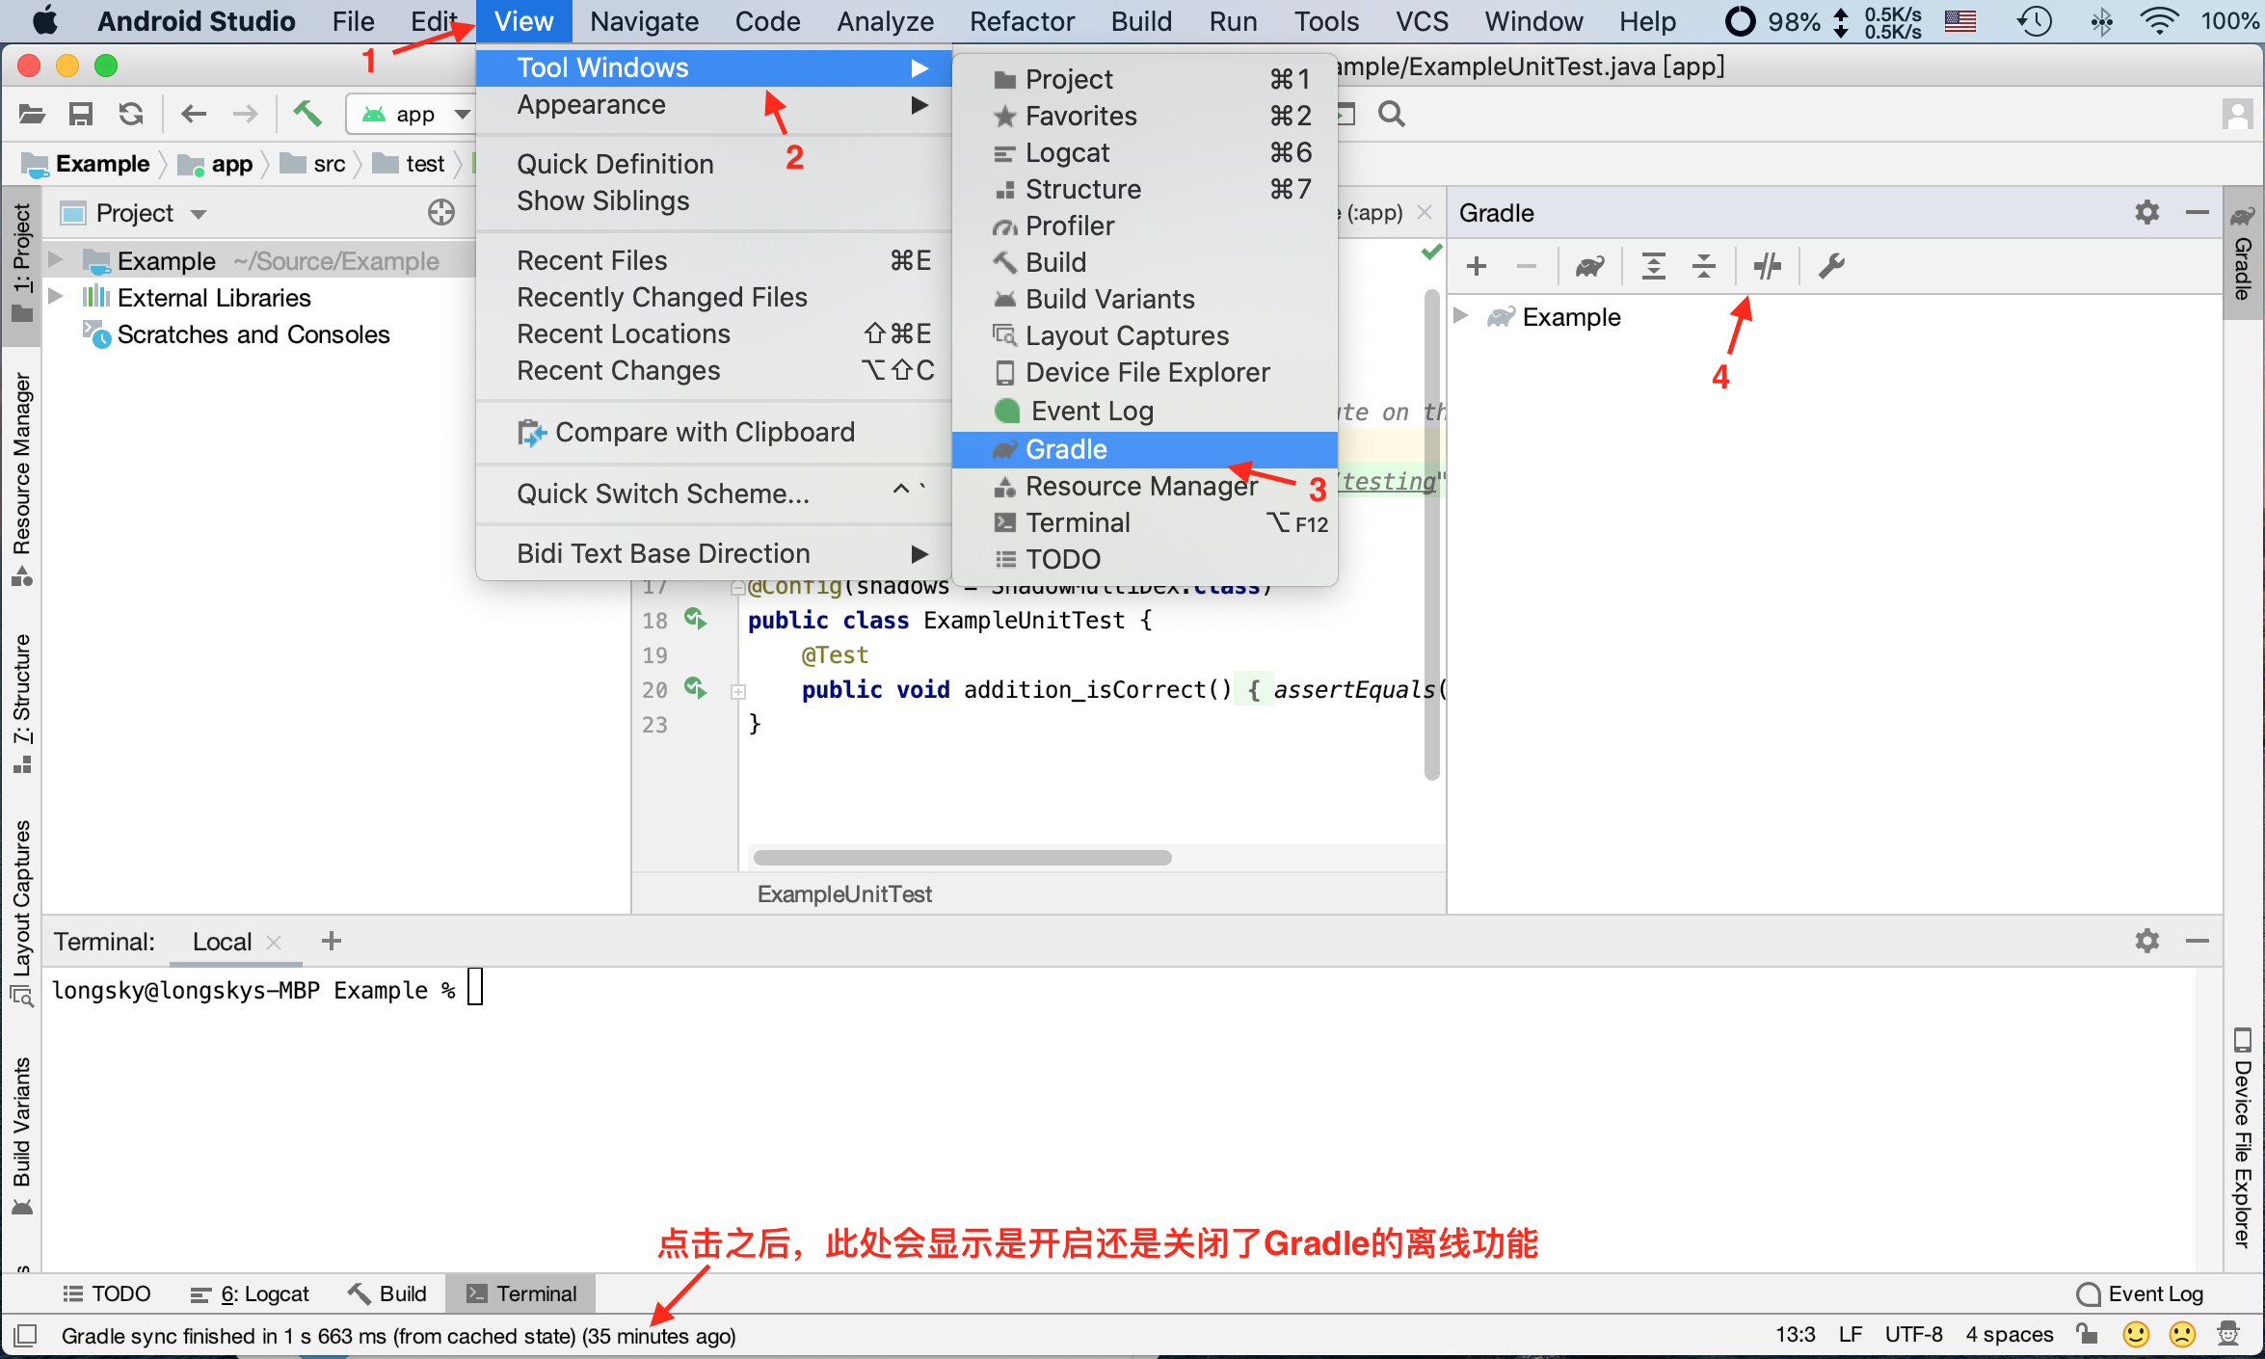The width and height of the screenshot is (2265, 1359).
Task: Click the Open folder toolbar icon
Action: (32, 114)
